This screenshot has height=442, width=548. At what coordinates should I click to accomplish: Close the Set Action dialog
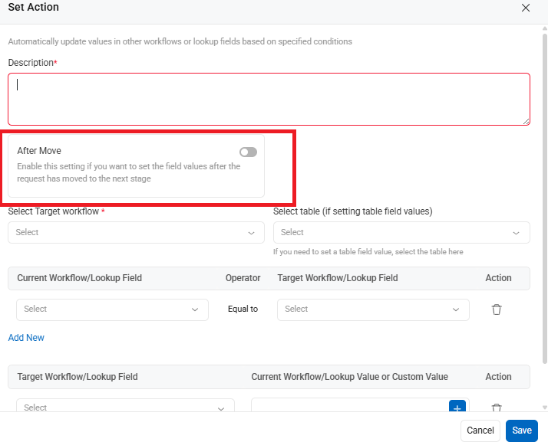[x=525, y=8]
